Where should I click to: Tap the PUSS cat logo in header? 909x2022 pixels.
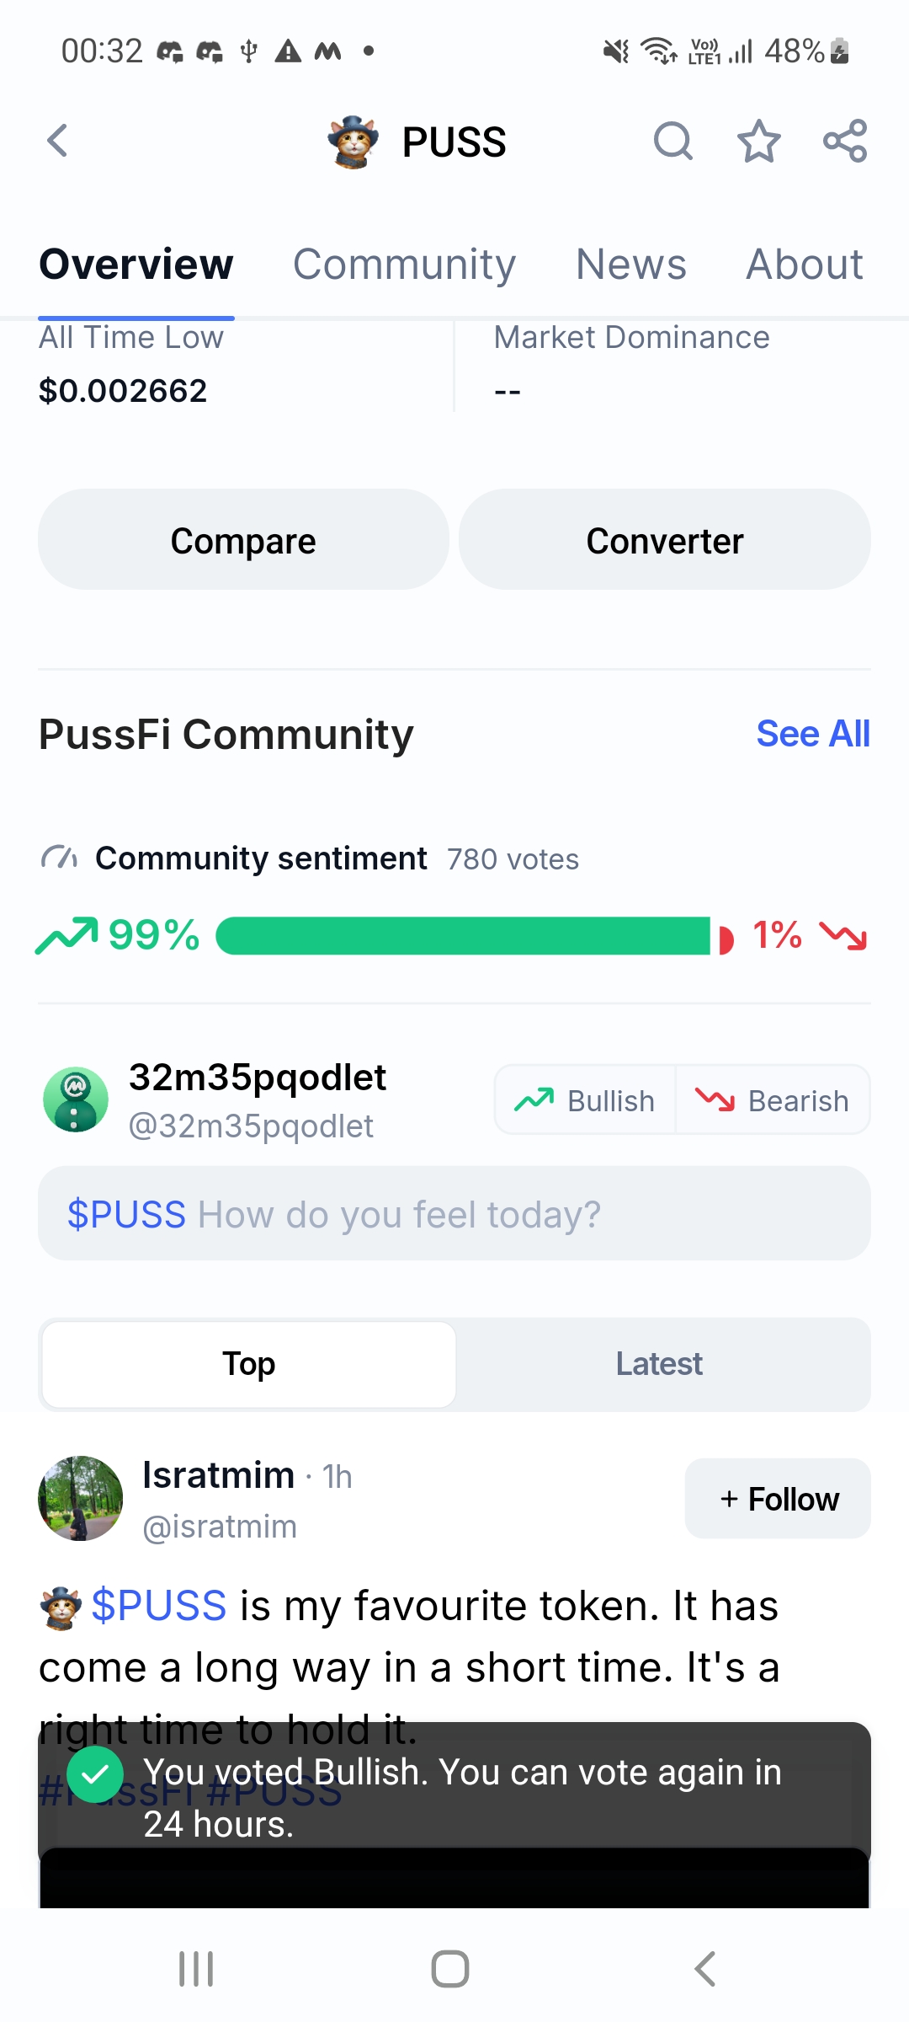pyautogui.click(x=353, y=142)
